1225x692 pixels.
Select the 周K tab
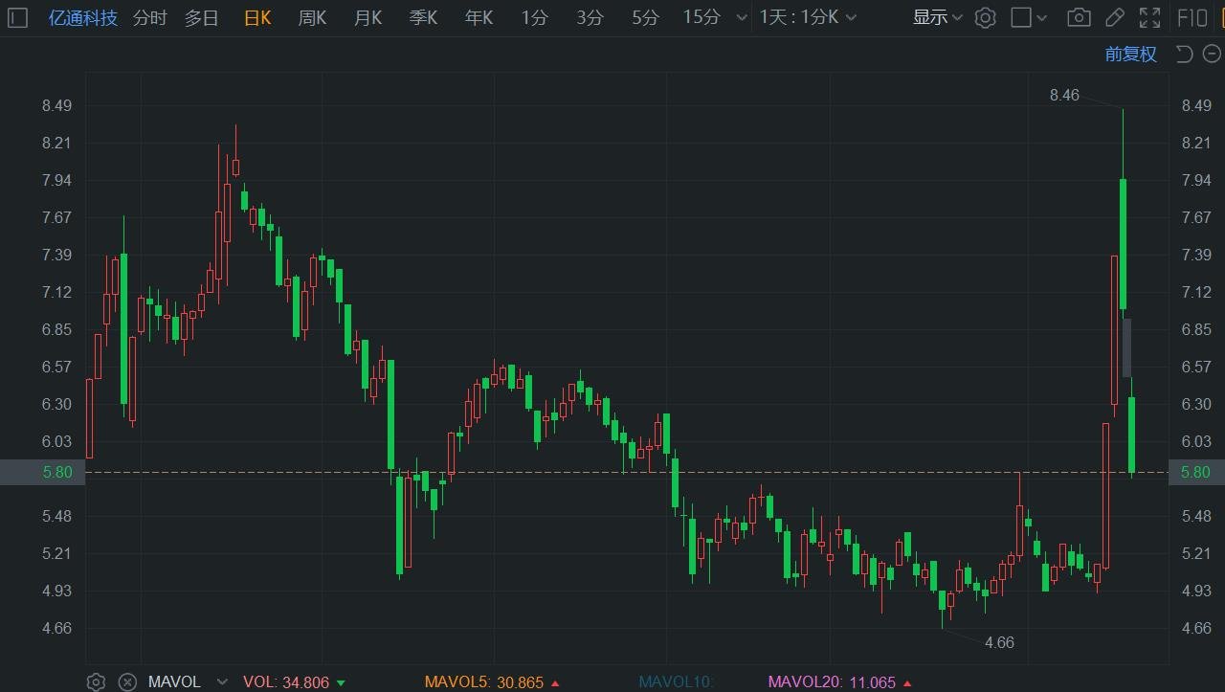point(312,17)
